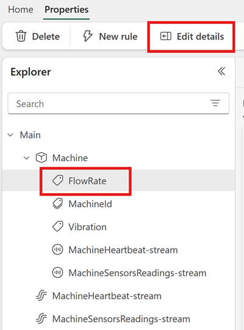Click the Delete trash can icon
This screenshot has height=330, width=244.
point(21,37)
